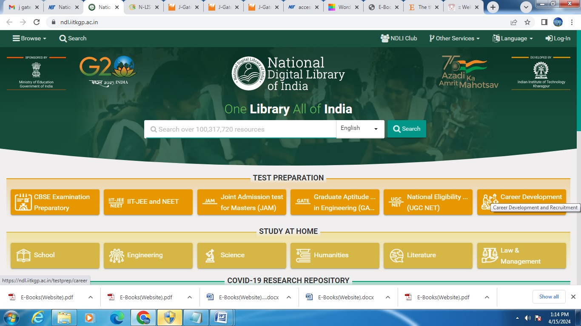Close the downloads bar
Screen dimensions: 581x326
pos(573,297)
